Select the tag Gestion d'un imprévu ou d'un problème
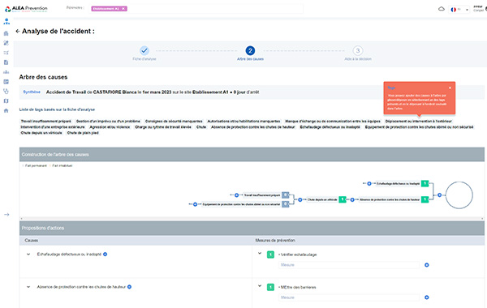487x308 pixels. (x=109, y=122)
